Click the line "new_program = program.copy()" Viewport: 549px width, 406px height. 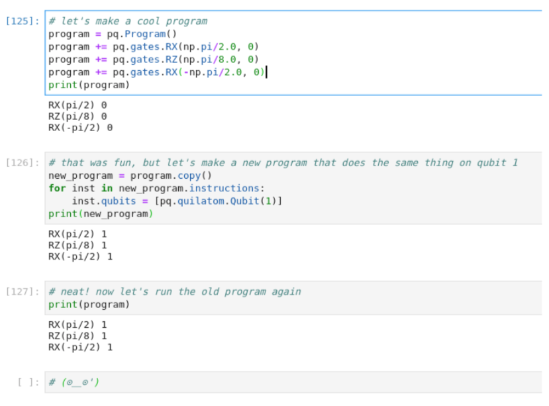point(130,176)
